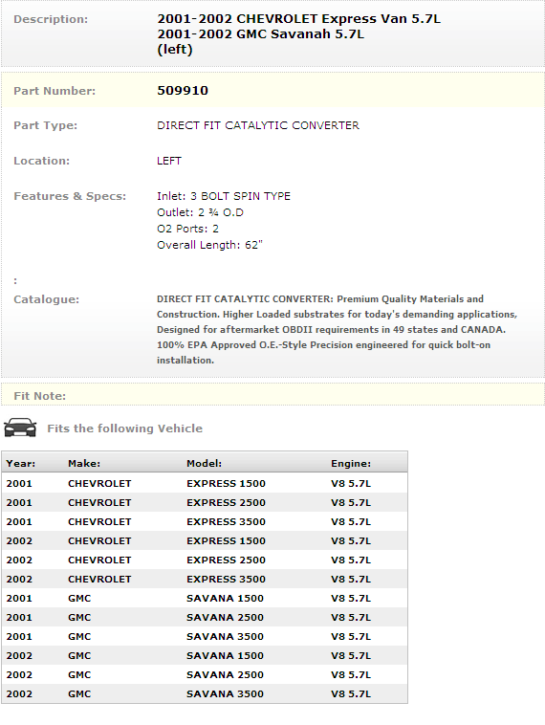Click the Catalogue description paragraph

[337, 329]
